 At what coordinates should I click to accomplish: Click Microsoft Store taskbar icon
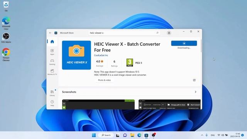tap(146, 135)
